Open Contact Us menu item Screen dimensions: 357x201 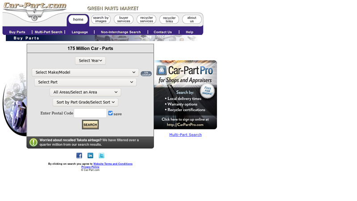162,32
